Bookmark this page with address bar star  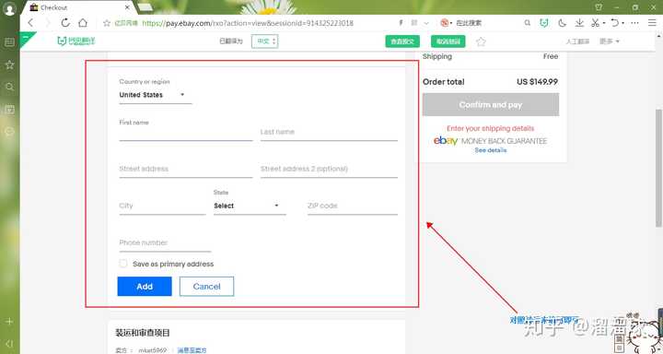point(107,23)
